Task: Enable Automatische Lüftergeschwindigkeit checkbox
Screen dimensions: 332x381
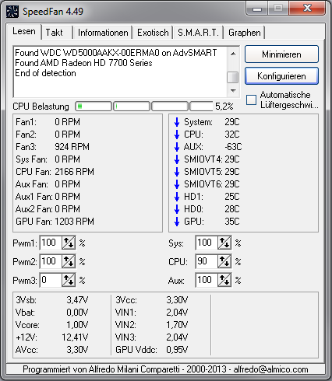Action: click(x=251, y=100)
